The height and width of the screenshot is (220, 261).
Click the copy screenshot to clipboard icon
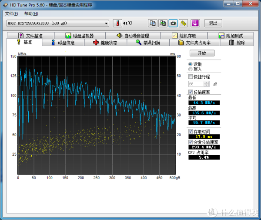pyautogui.click(x=163, y=23)
